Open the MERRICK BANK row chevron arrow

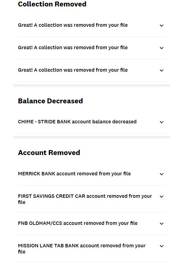point(162,174)
